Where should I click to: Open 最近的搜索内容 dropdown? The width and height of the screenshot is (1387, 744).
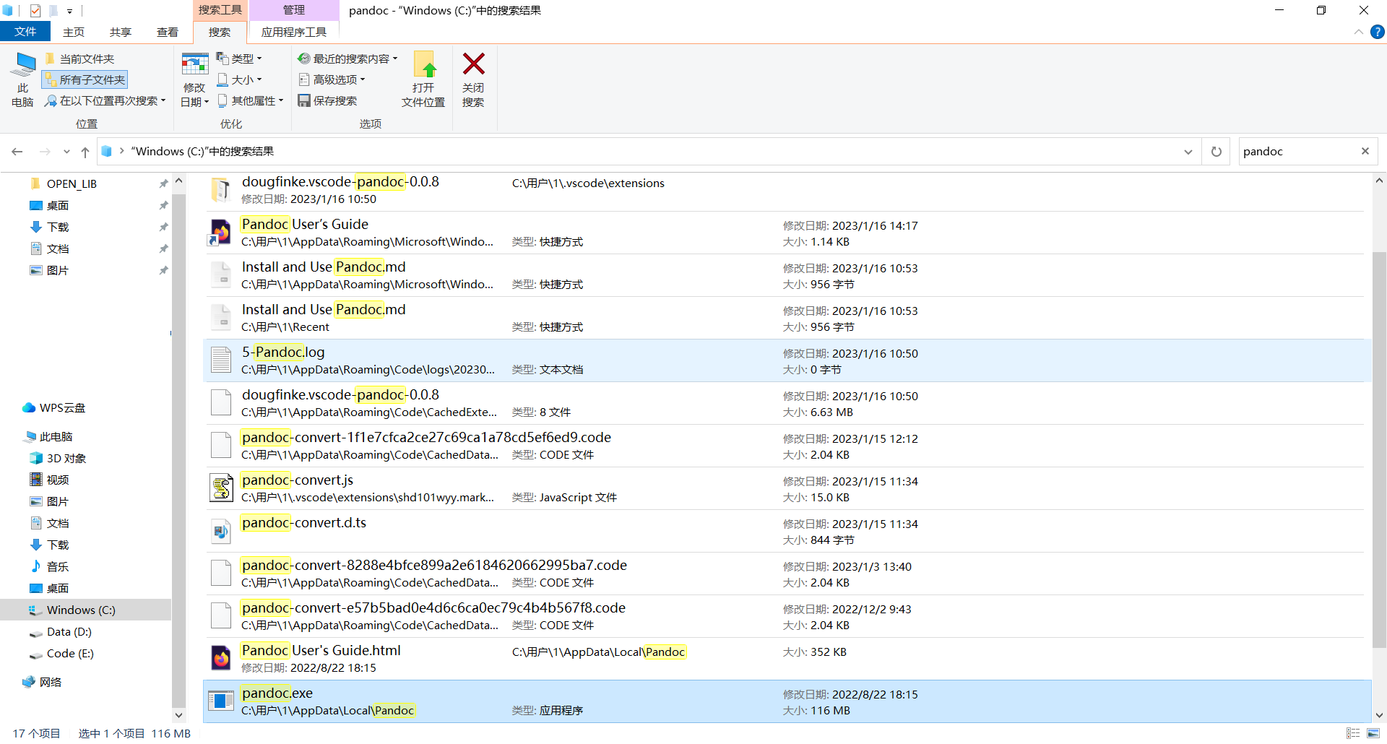coord(348,59)
